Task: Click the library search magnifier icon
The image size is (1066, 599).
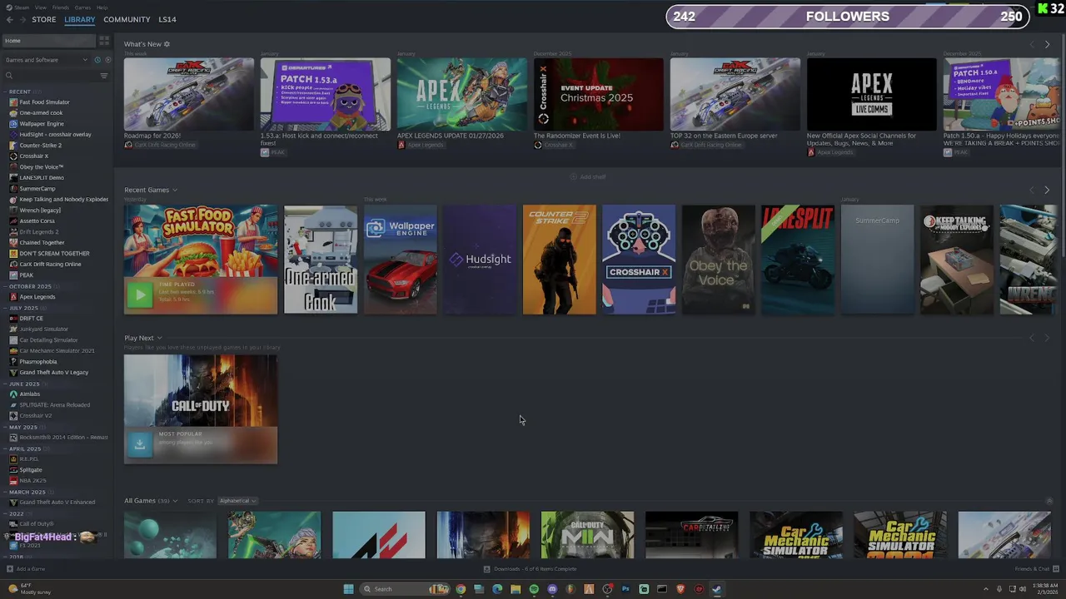Action: pyautogui.click(x=9, y=76)
